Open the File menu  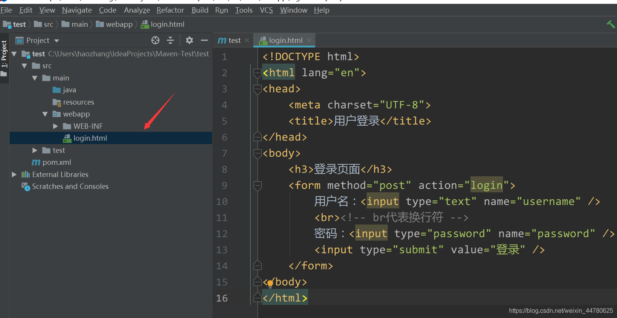[x=6, y=10]
